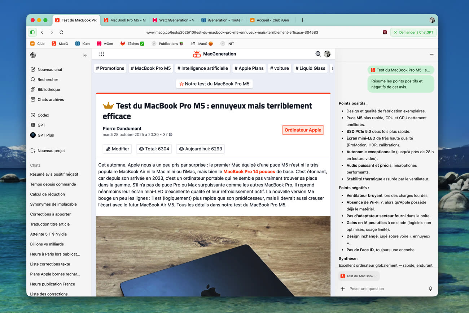This screenshot has height=313, width=469.
Task: Open the MacG bookmarks folder
Action: [x=202, y=44]
